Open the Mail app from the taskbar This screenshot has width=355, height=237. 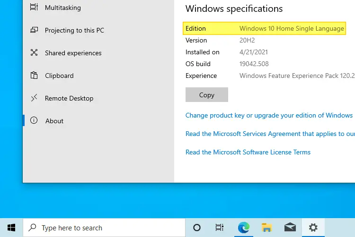(290, 228)
